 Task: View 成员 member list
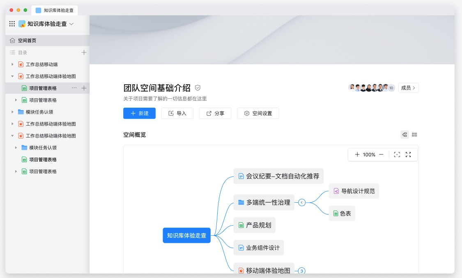(x=408, y=88)
